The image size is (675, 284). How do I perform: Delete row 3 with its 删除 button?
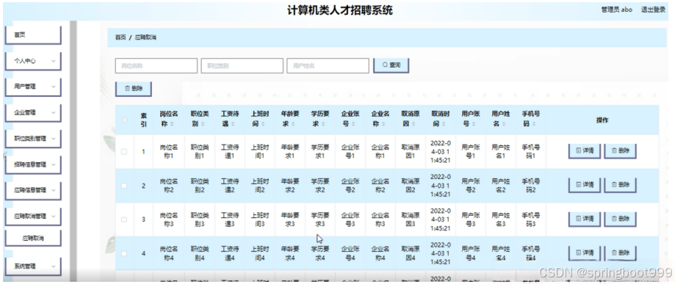(621, 219)
